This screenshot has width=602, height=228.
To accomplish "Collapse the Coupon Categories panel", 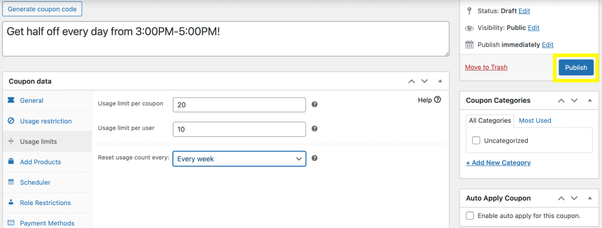I will tap(590, 100).
